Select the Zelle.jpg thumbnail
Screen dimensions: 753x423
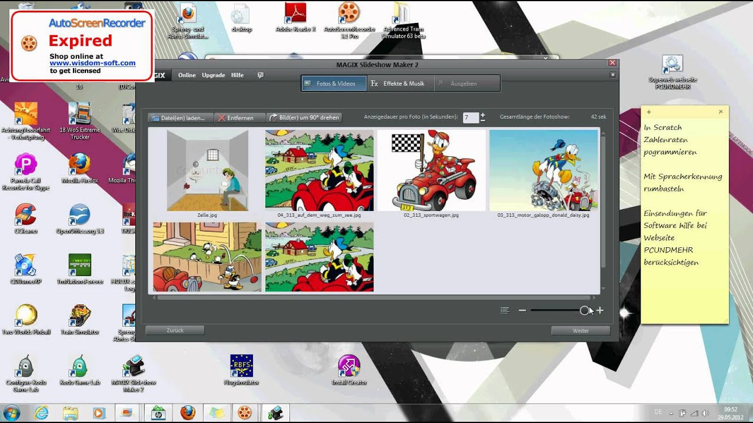[207, 171]
